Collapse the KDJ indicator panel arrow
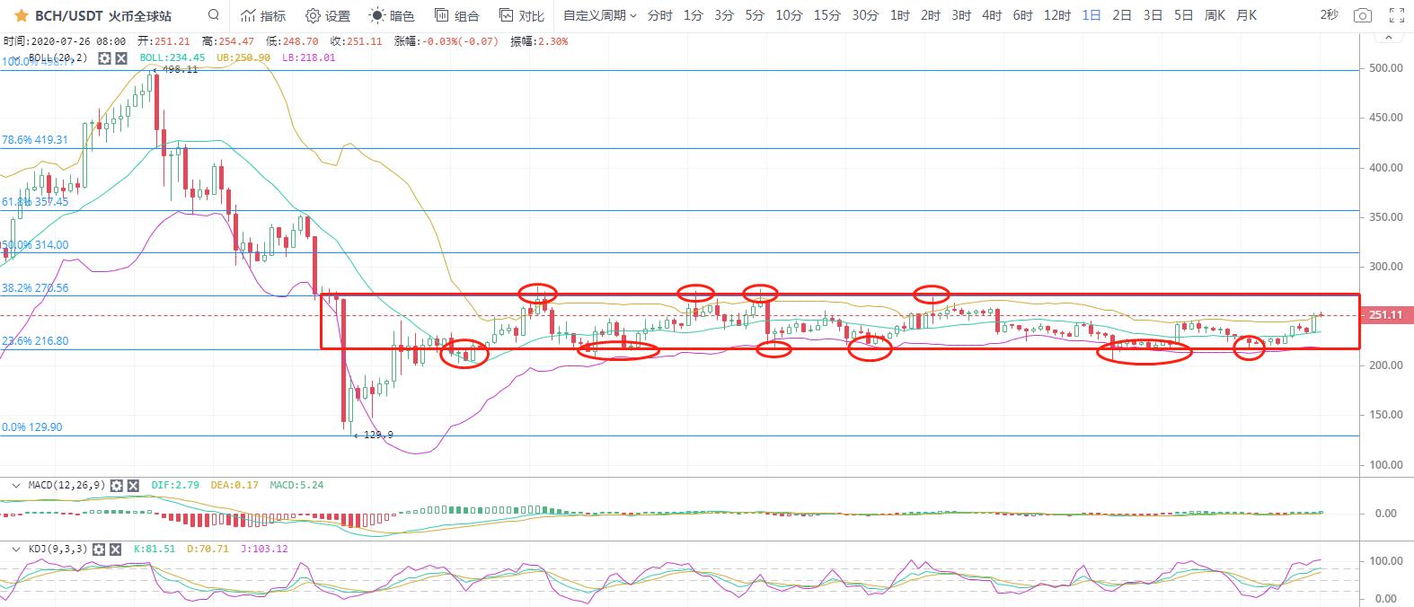This screenshot has height=607, width=1414. tap(15, 549)
